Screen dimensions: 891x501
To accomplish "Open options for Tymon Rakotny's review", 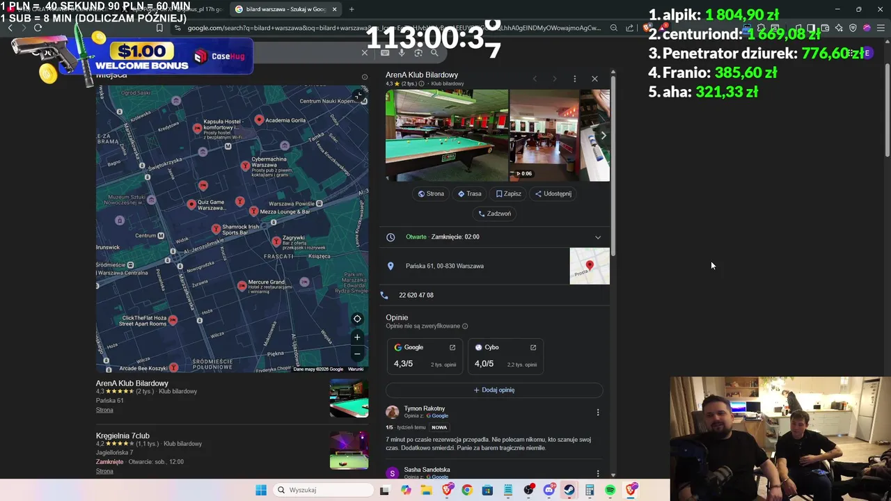I will (x=597, y=412).
